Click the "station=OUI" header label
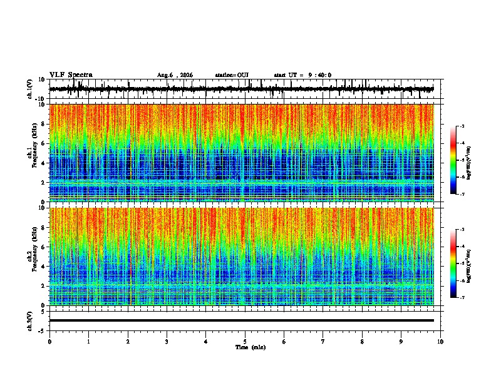The width and height of the screenshot is (496, 383). click(x=232, y=75)
